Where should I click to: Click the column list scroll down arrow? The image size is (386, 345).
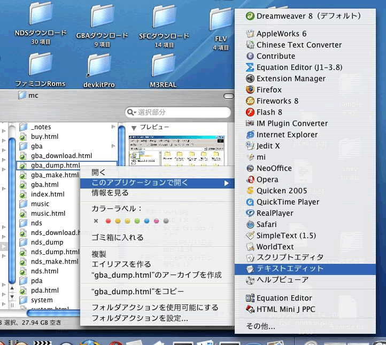click(x=12, y=297)
